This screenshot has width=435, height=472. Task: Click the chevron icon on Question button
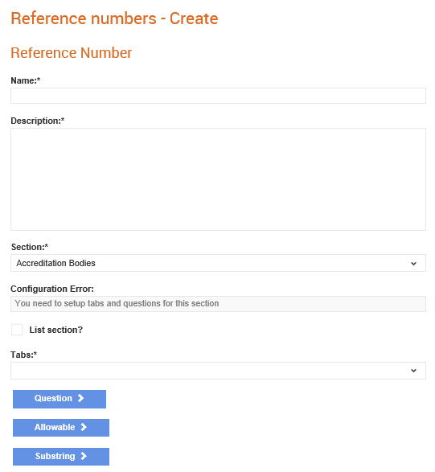coord(80,398)
